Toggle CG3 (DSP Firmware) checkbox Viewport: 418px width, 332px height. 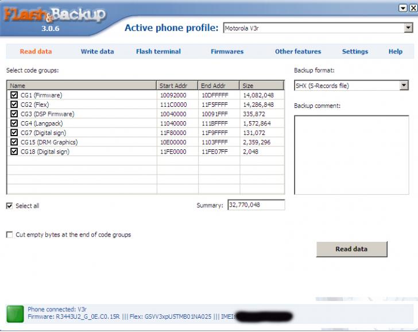(14, 114)
